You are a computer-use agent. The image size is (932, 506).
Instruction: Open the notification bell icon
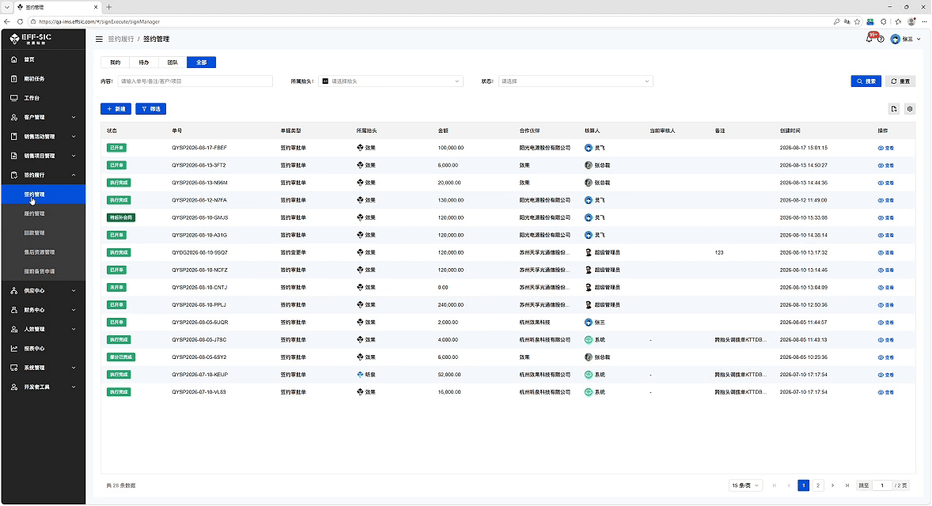(x=869, y=40)
